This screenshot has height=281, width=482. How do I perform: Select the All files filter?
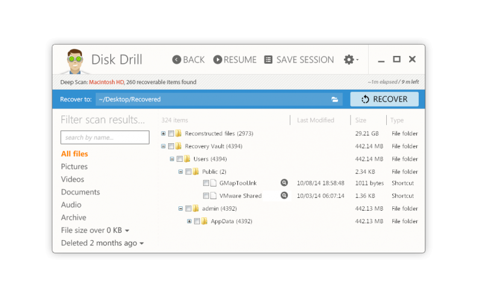pos(74,154)
